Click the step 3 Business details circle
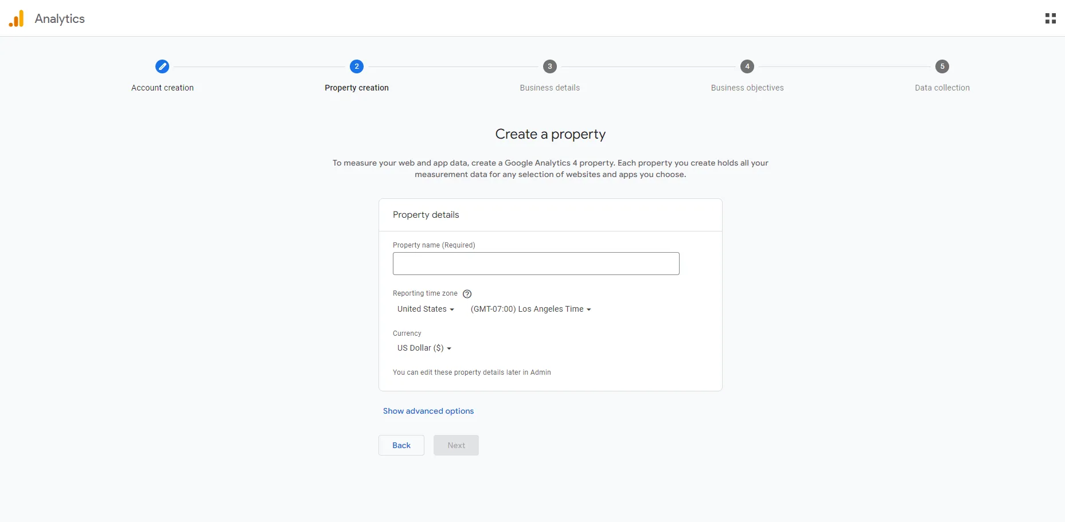This screenshot has width=1065, height=522. click(549, 66)
